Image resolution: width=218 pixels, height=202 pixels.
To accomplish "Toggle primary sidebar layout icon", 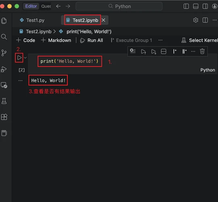I will [186, 6].
